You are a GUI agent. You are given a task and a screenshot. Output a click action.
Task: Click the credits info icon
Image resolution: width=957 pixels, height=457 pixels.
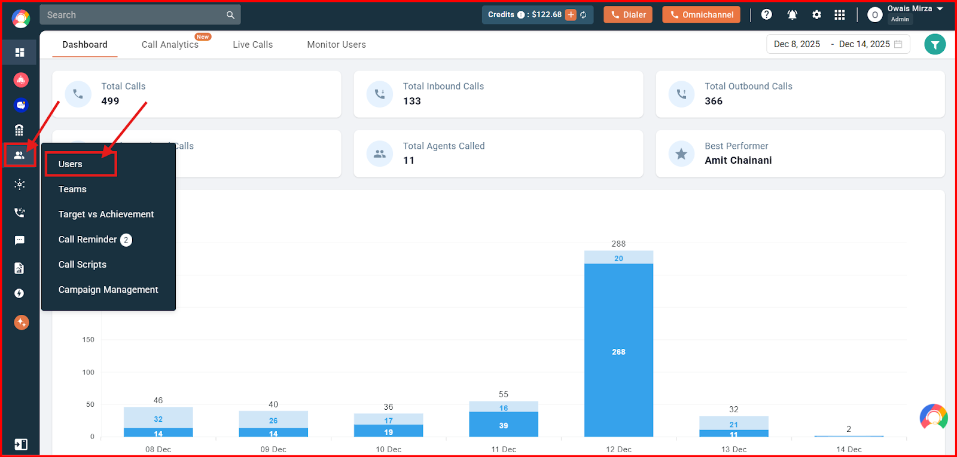point(520,15)
